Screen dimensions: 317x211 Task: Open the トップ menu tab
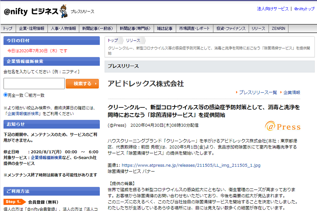[x=8, y=28]
